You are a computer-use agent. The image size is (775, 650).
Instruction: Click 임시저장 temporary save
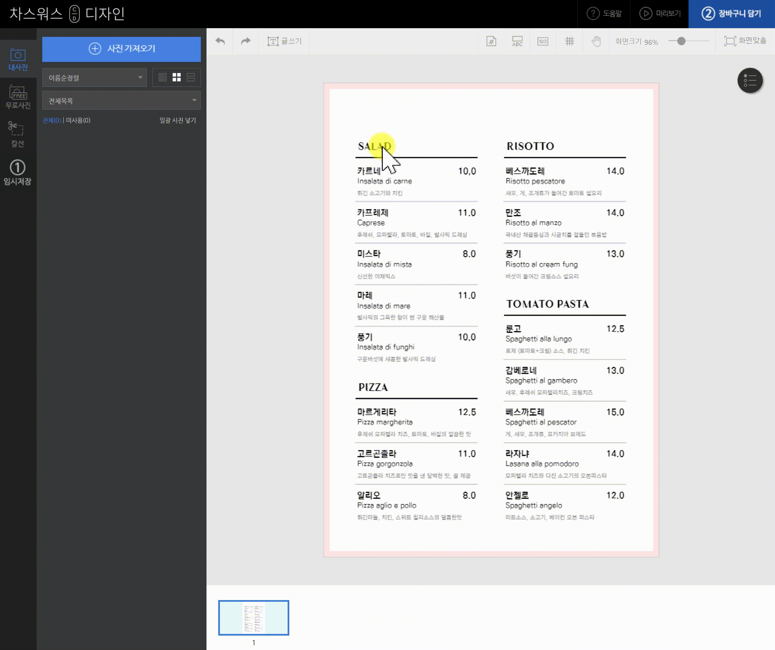(17, 172)
